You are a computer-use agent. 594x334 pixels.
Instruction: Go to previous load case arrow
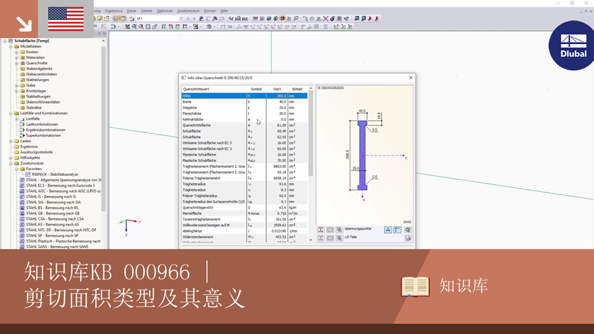click(188, 19)
